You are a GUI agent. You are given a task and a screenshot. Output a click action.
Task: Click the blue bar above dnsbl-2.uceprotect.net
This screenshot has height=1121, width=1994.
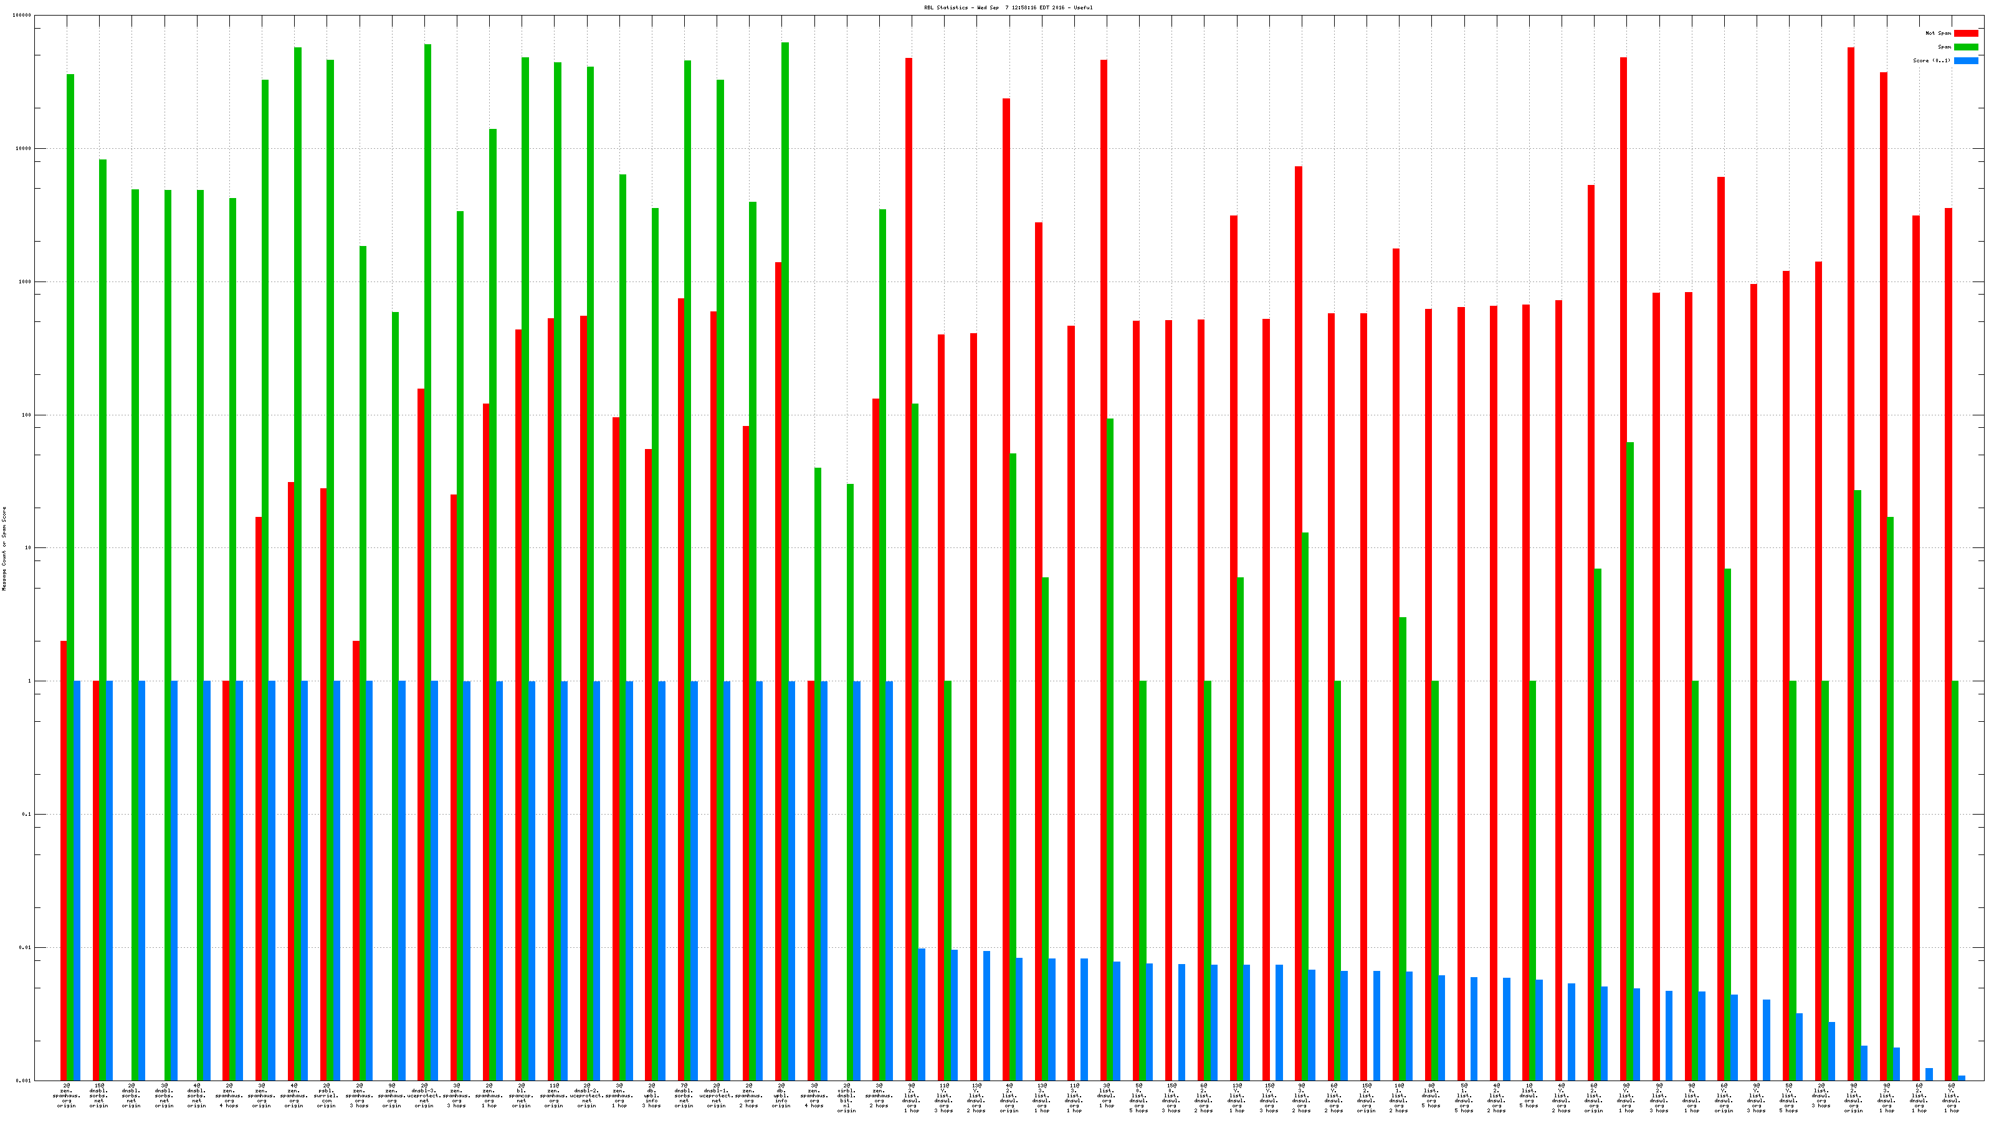[597, 881]
